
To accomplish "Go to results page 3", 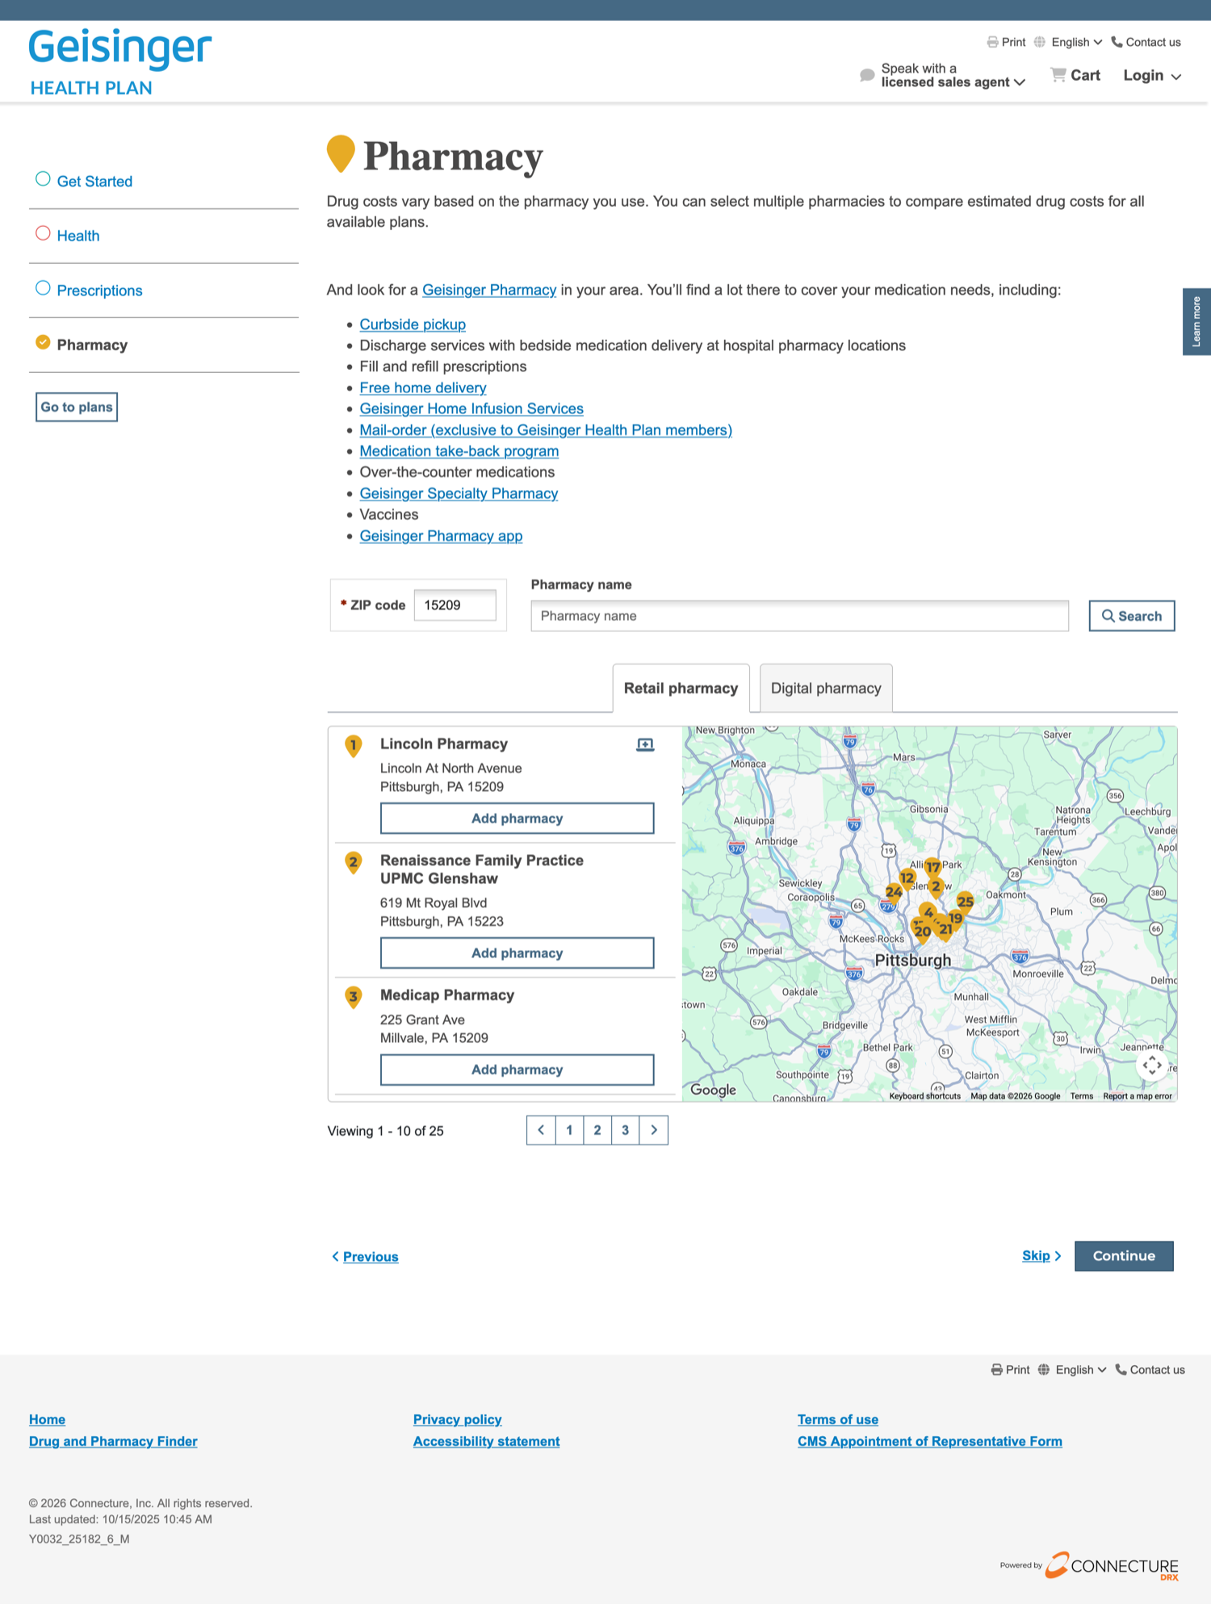I will [626, 1130].
